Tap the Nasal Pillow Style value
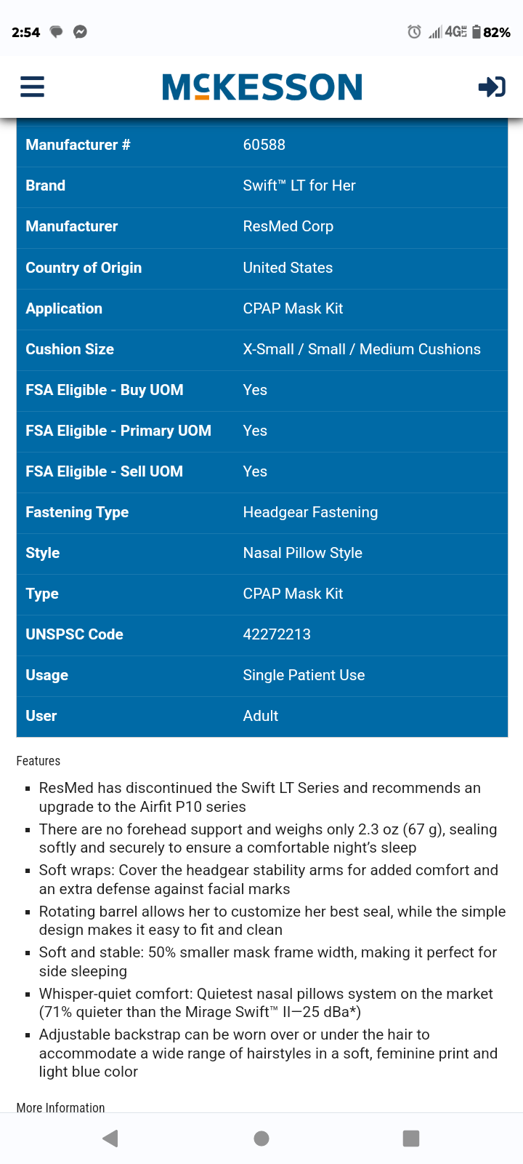This screenshot has width=523, height=1164. click(303, 553)
